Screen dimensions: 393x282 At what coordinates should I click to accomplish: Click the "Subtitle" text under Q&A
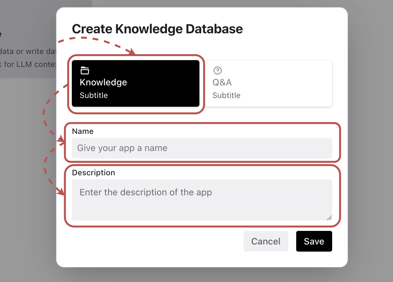[226, 95]
